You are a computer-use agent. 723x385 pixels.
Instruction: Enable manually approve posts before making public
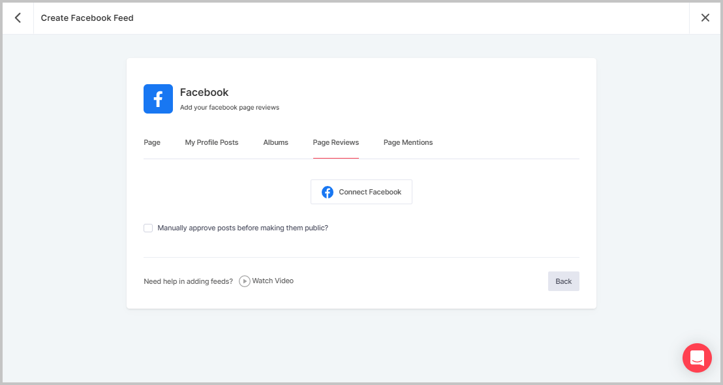(148, 228)
